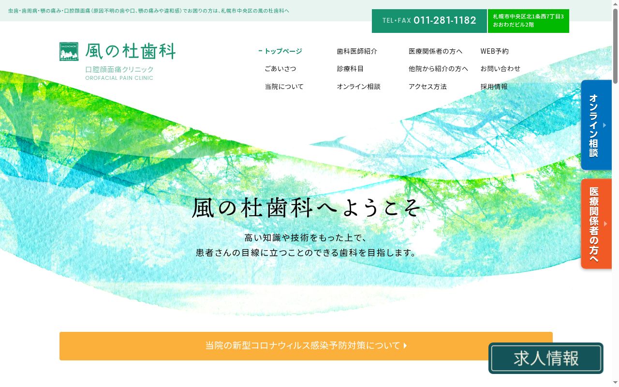
Task: Open 採用情報 navigation link
Action: coord(494,87)
